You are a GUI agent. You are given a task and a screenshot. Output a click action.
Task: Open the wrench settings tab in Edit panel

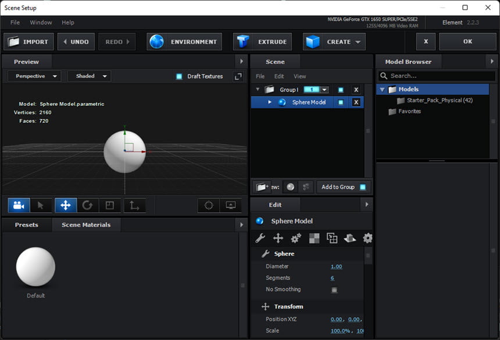260,238
